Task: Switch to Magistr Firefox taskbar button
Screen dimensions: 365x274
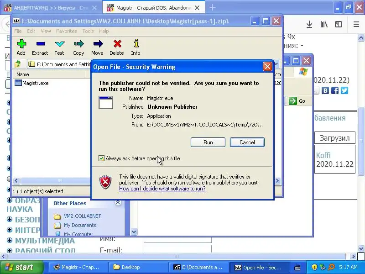Action: pos(78,267)
